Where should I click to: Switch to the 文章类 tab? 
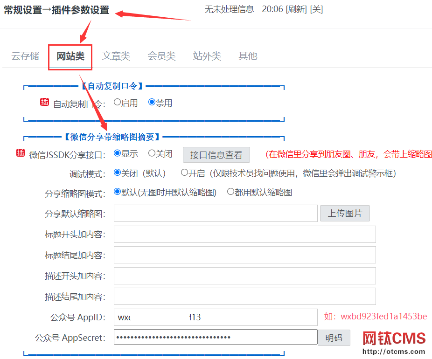pos(116,55)
